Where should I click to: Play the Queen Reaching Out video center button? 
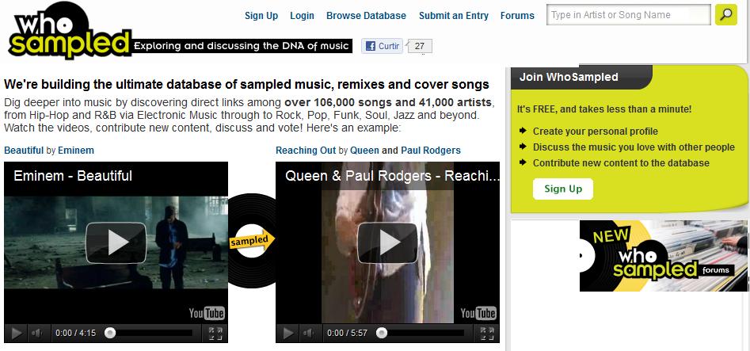coord(387,242)
